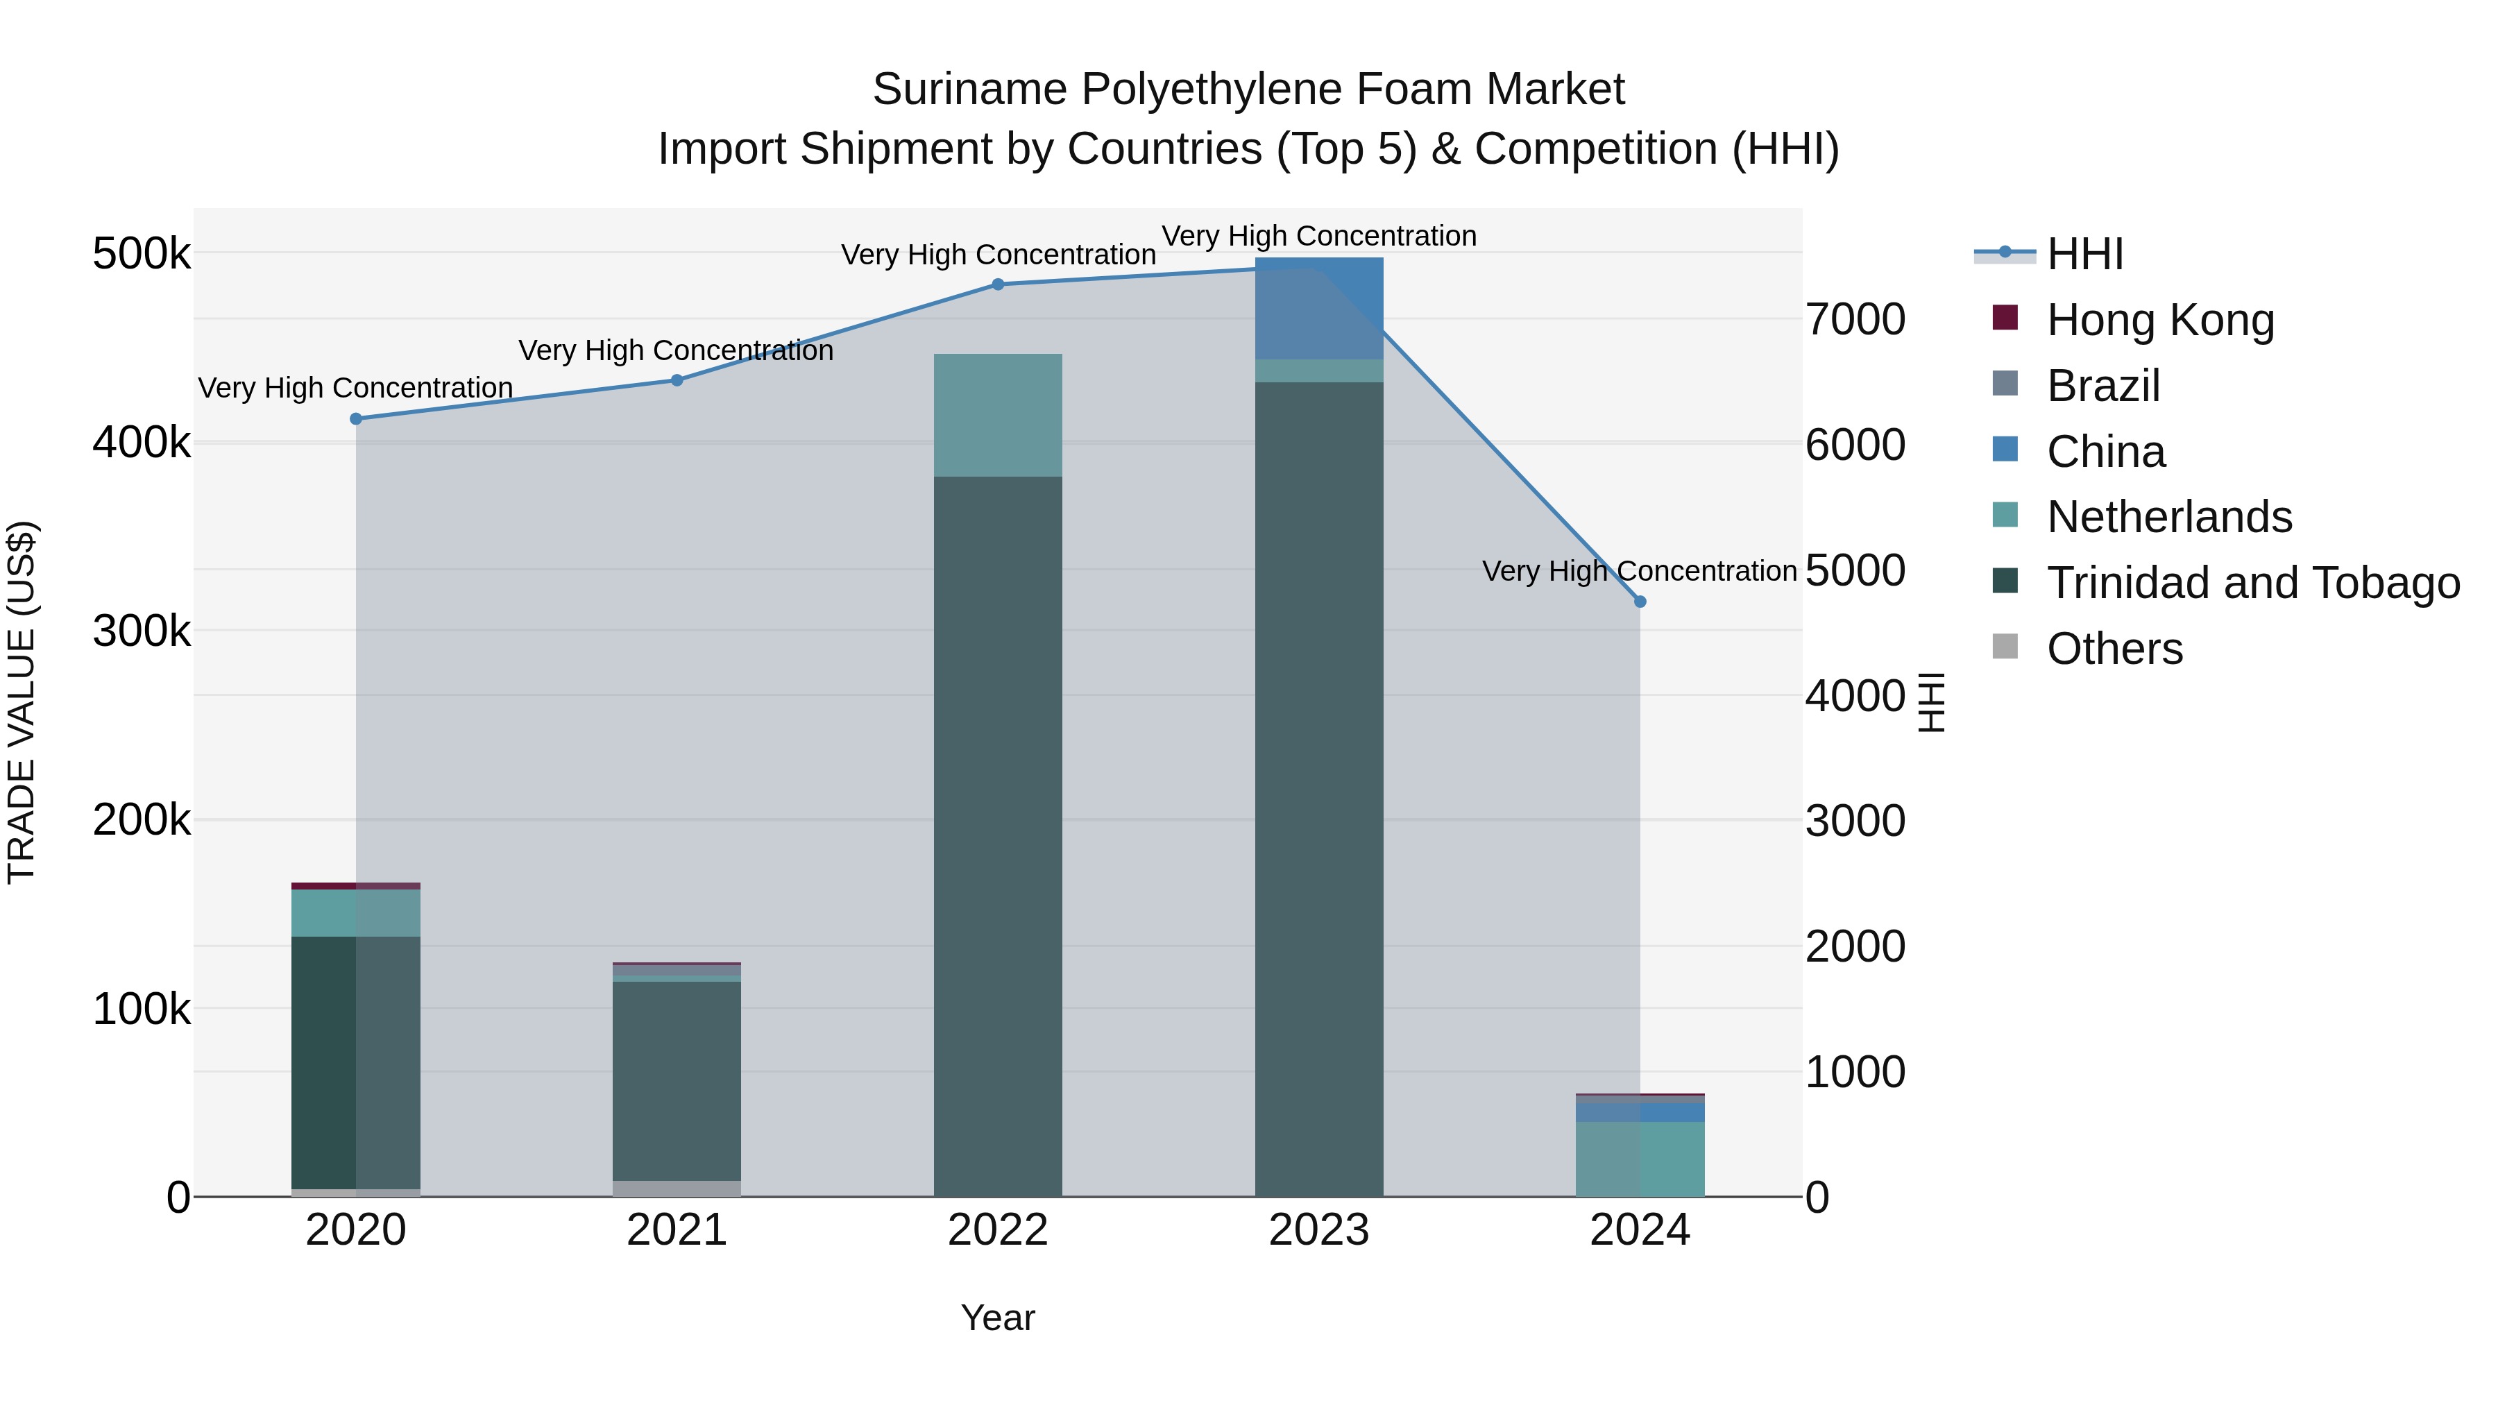Click the 2023 China bar segment
The image size is (2498, 1405).
pyautogui.click(x=1319, y=308)
